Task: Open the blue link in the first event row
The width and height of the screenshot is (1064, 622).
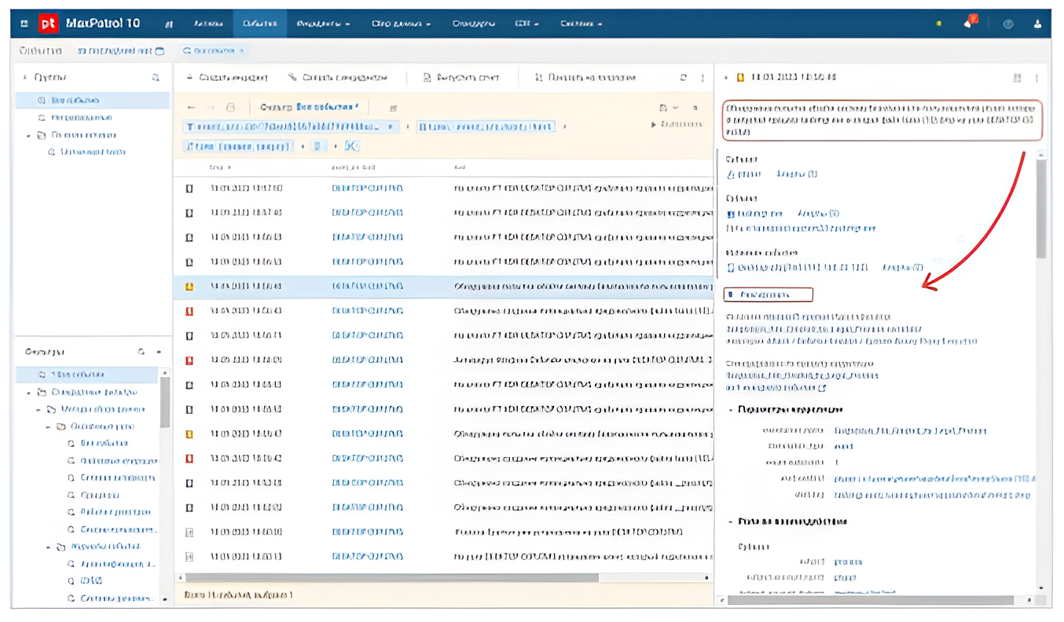Action: click(367, 188)
